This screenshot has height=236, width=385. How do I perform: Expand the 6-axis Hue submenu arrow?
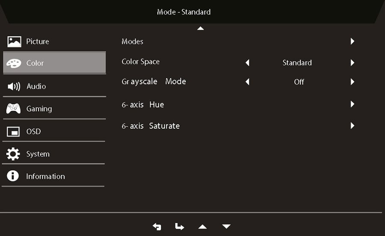coord(352,104)
